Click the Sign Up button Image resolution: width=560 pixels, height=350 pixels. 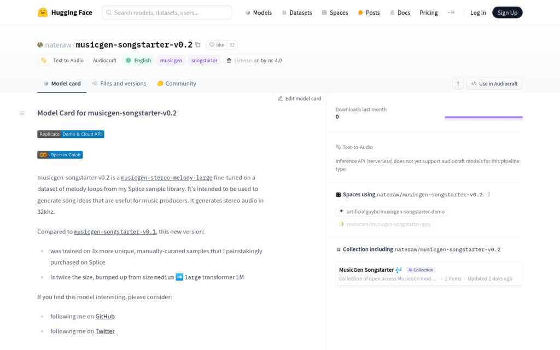pos(507,13)
